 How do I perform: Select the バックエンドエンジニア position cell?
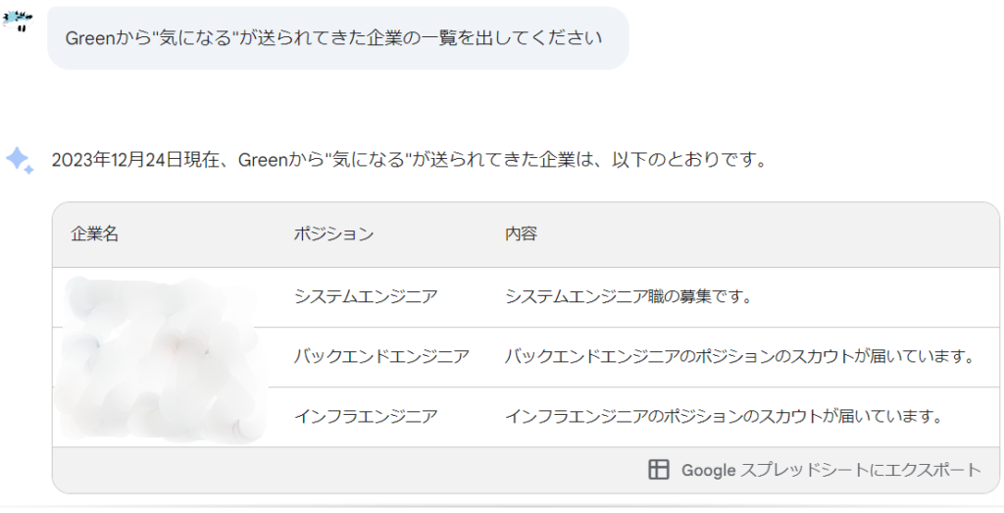tap(381, 356)
